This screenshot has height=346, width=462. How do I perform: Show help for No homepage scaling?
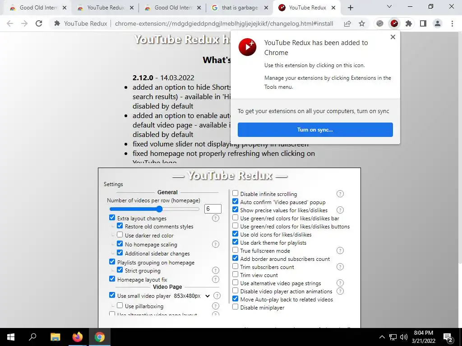coord(216,244)
